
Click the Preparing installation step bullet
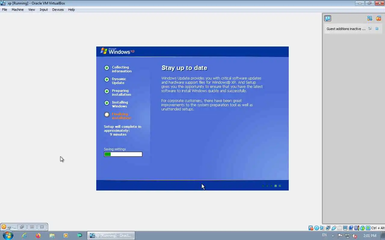click(x=107, y=91)
